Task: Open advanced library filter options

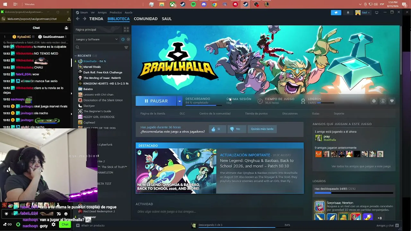Action: pos(126,47)
